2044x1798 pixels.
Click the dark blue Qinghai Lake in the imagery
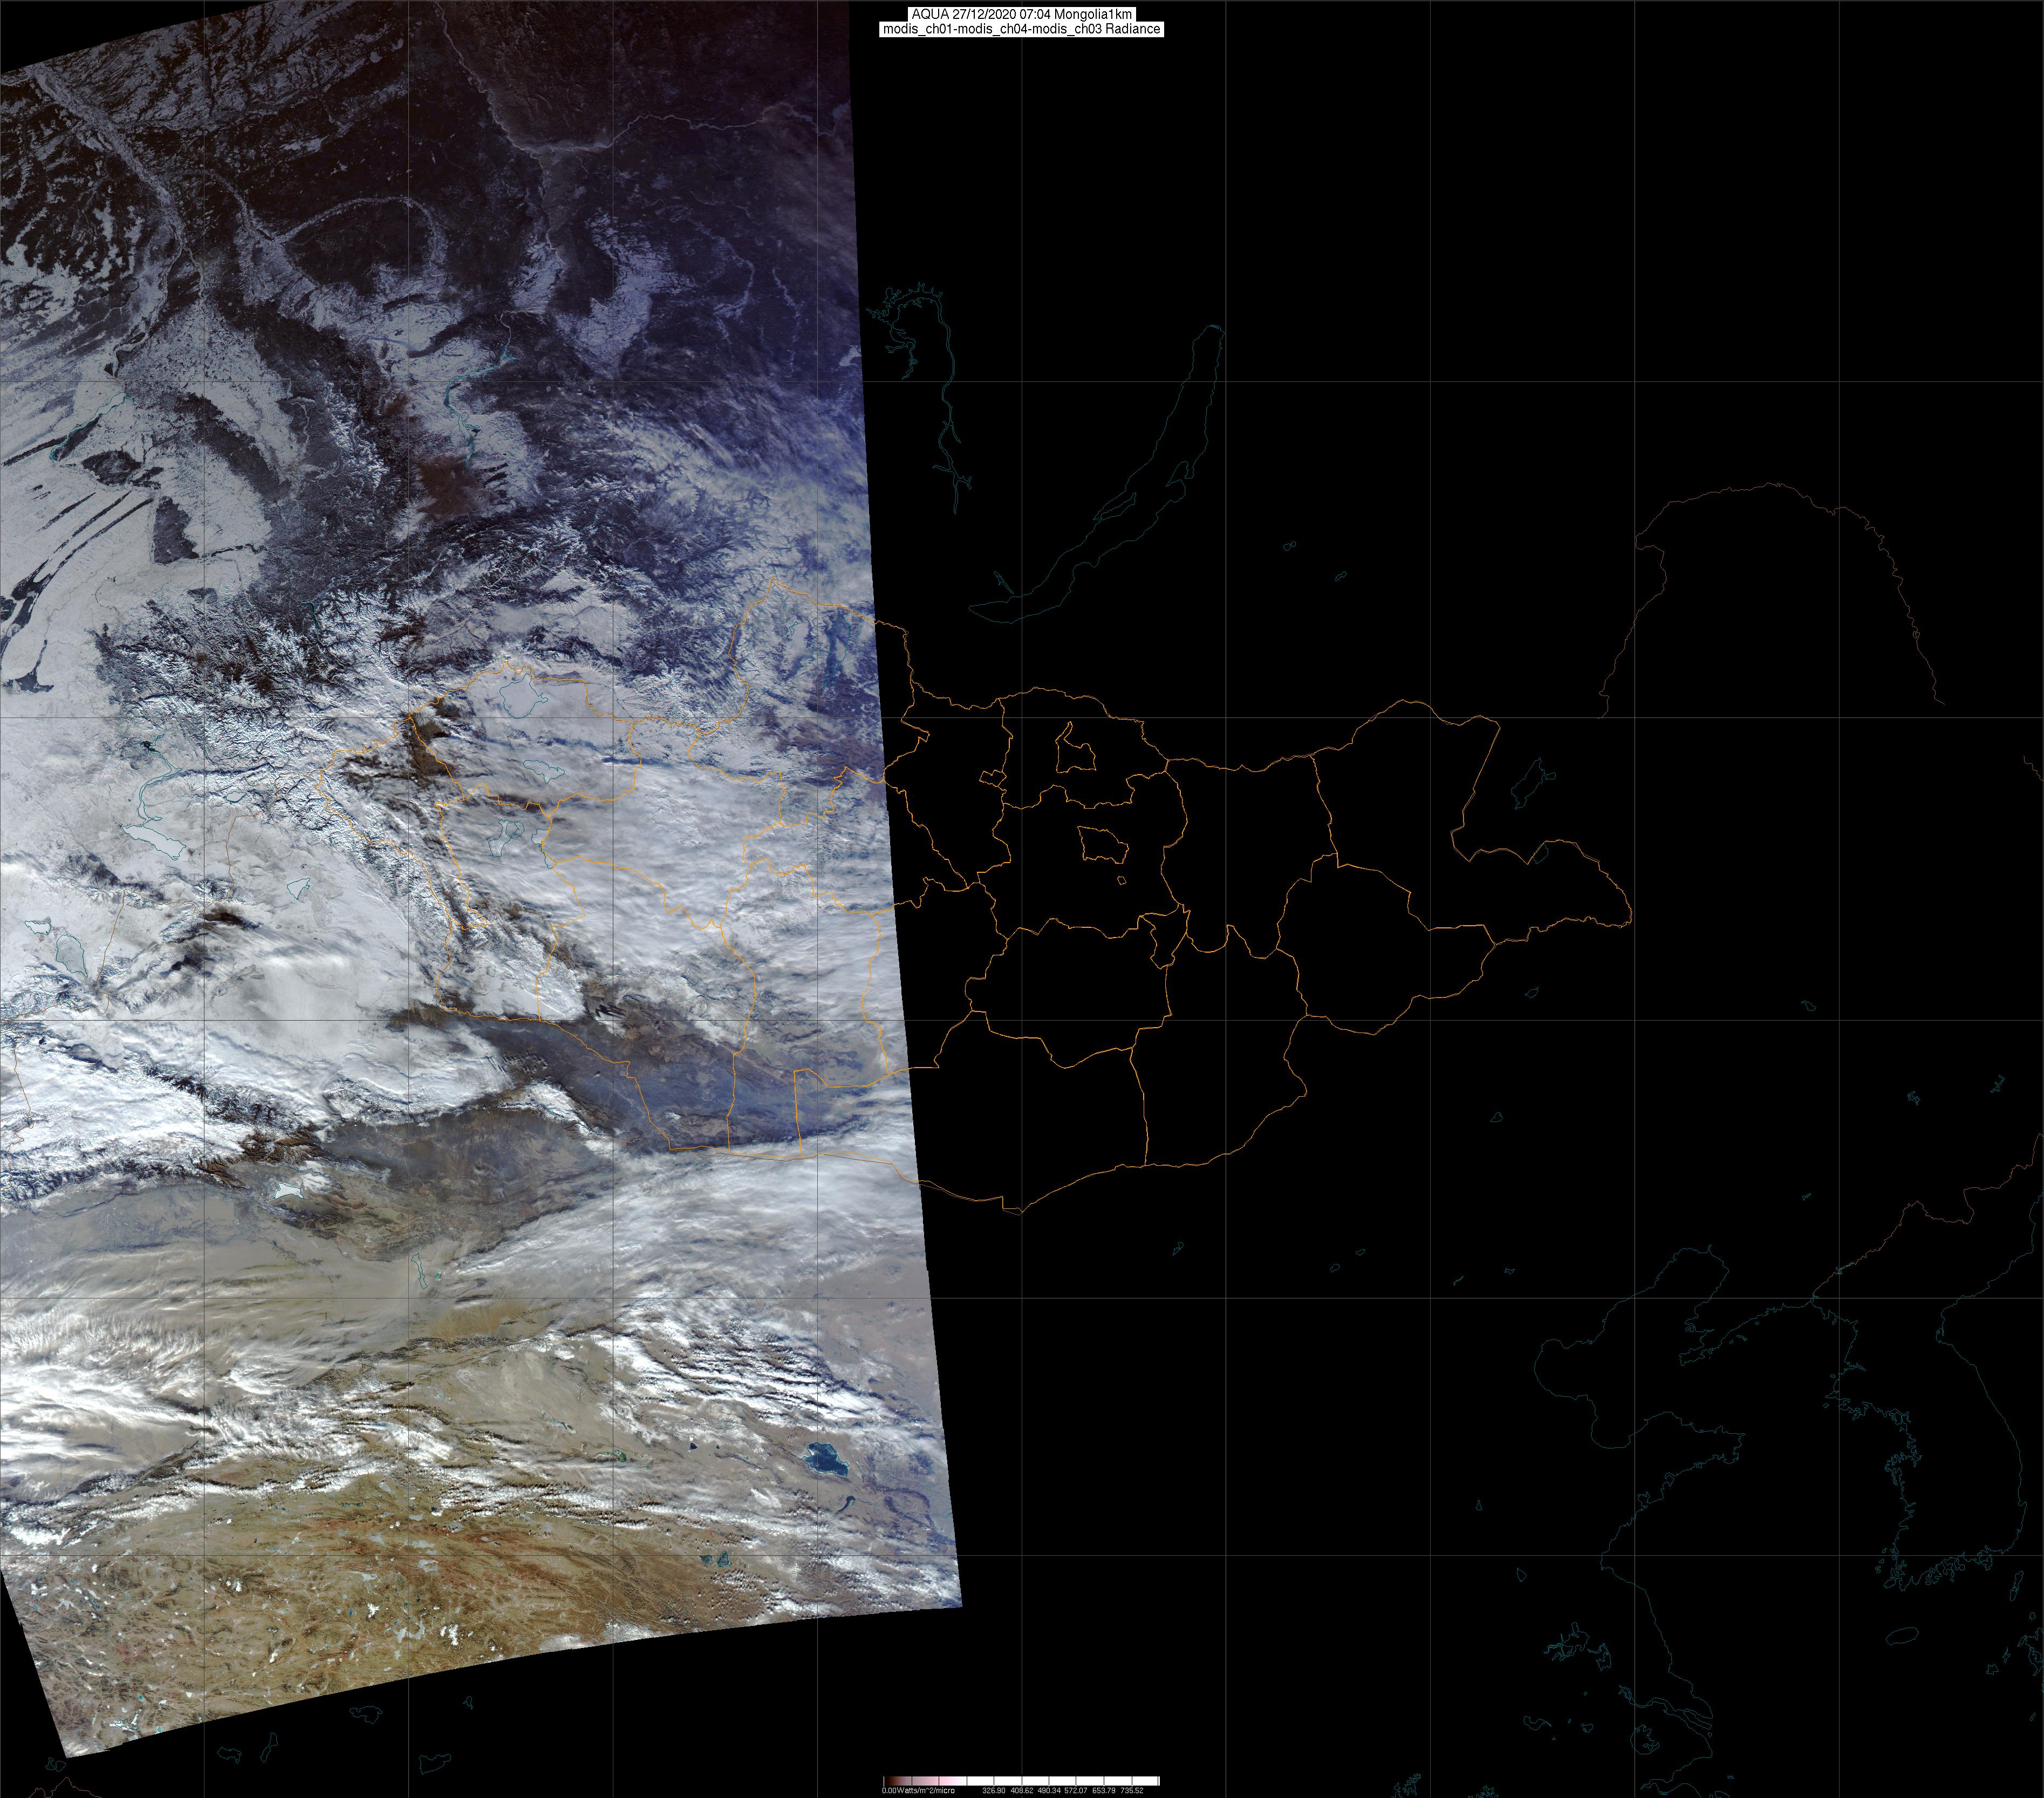click(x=826, y=1461)
